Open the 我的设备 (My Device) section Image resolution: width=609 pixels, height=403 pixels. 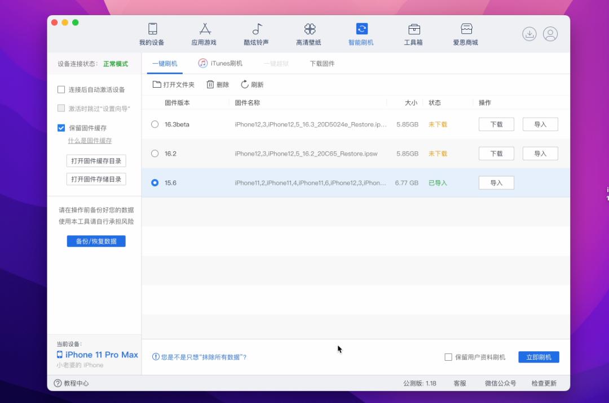[x=152, y=34]
